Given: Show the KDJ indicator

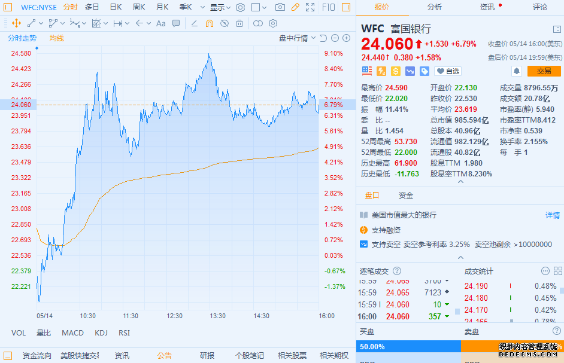Looking at the screenshot, I should [101, 333].
